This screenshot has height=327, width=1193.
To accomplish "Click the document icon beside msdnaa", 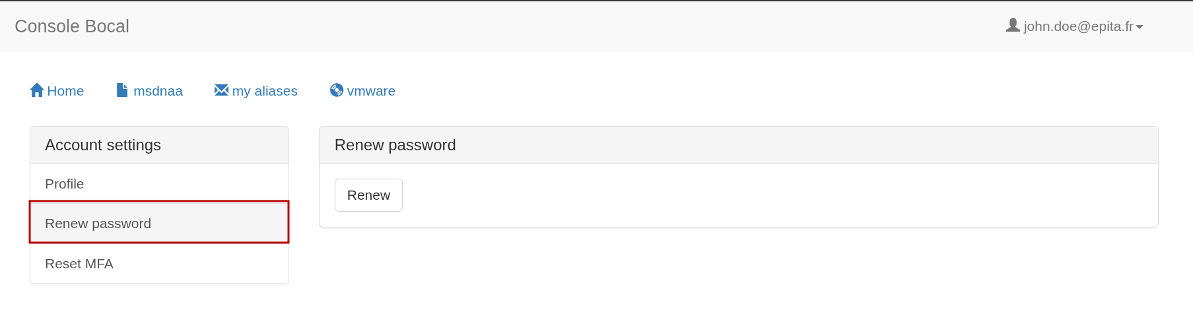I will point(122,90).
